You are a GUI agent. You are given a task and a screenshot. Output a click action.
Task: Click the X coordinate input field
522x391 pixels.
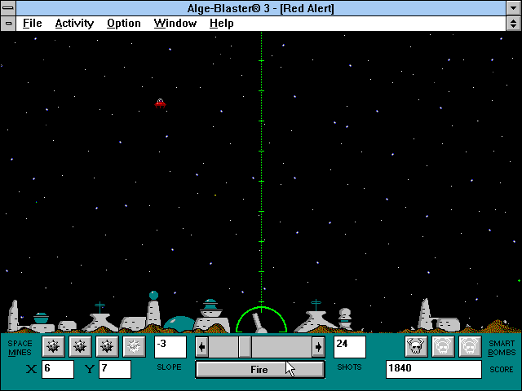click(58, 369)
